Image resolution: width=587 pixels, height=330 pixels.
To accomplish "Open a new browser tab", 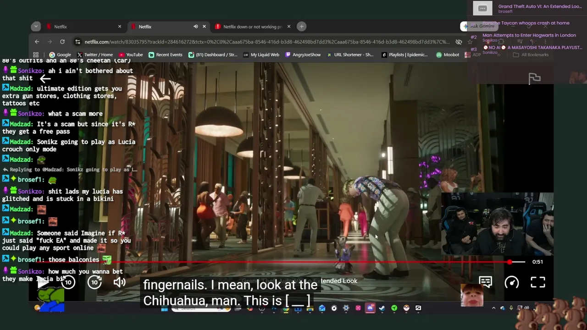I will pos(302,27).
